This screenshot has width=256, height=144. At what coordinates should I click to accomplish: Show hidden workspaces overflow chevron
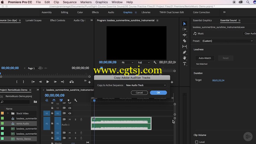click(x=224, y=12)
